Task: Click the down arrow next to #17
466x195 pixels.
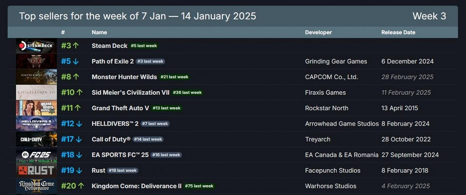Action: tap(79, 139)
